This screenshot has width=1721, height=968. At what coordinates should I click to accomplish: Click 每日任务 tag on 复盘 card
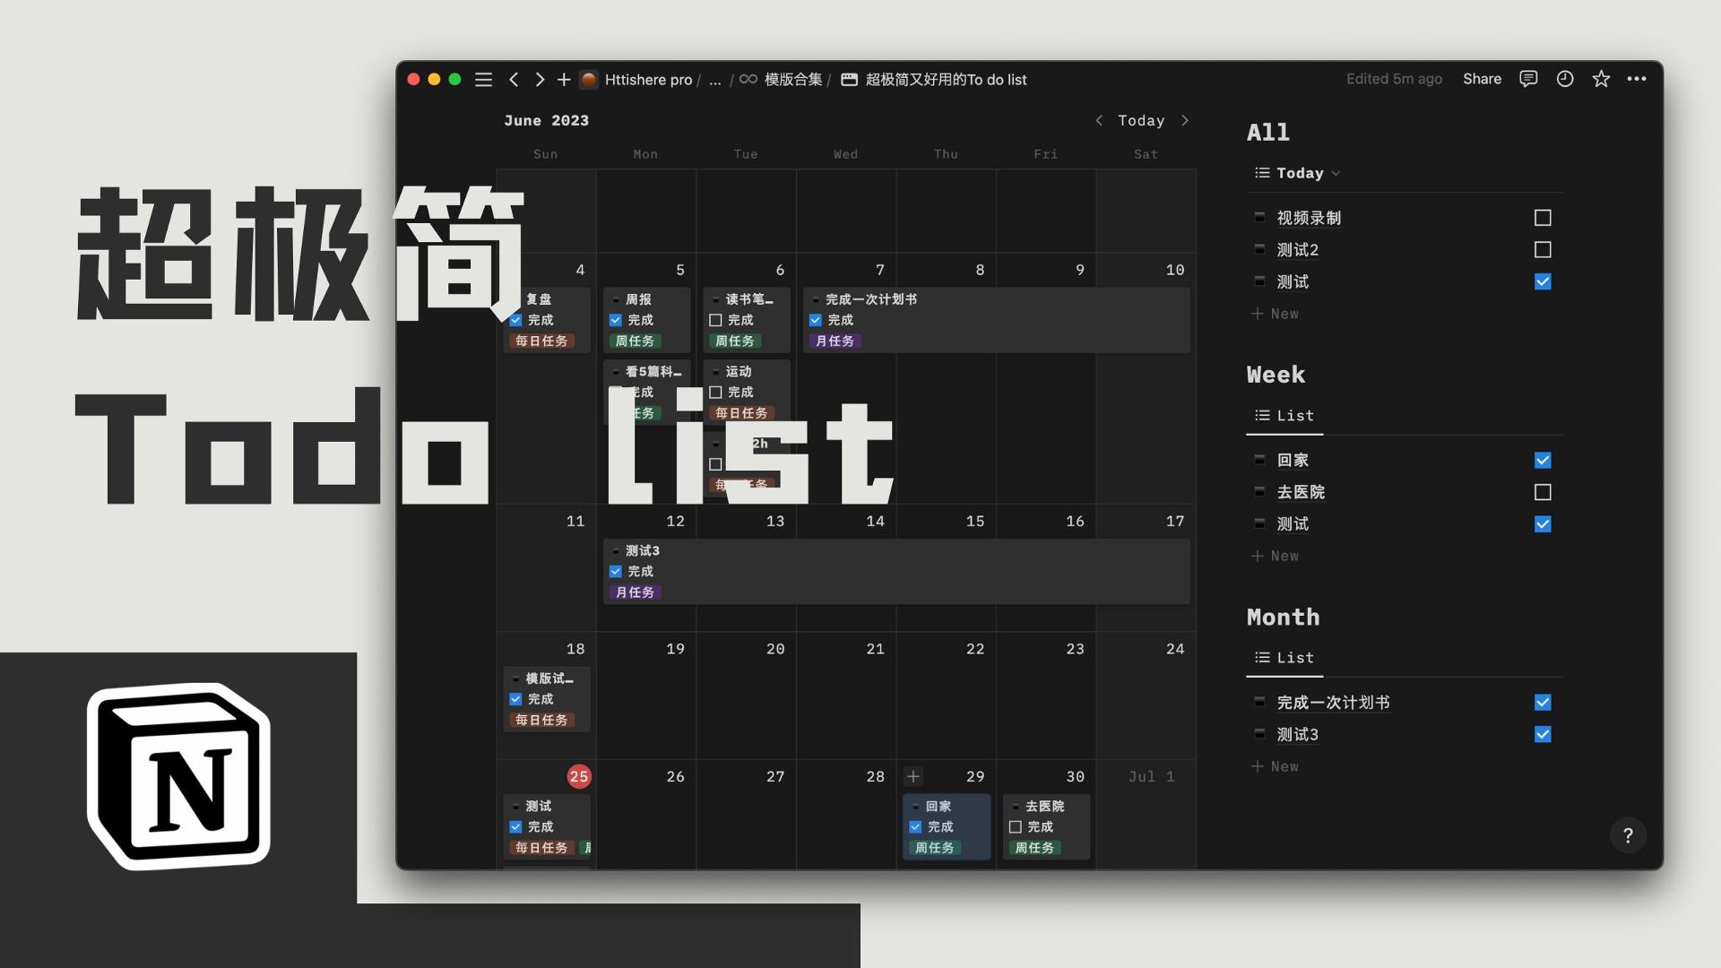(x=541, y=341)
